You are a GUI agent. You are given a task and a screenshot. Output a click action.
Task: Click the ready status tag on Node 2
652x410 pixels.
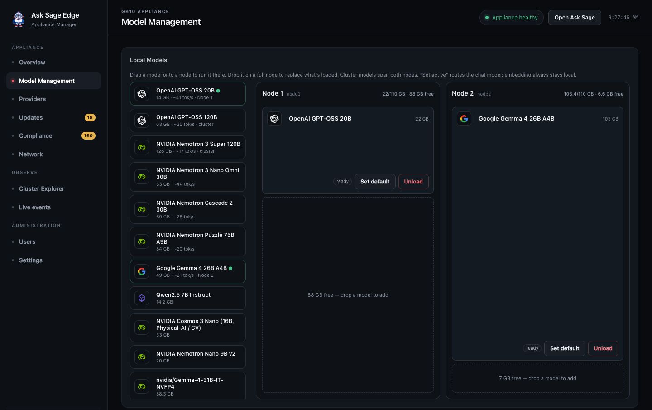coord(532,348)
